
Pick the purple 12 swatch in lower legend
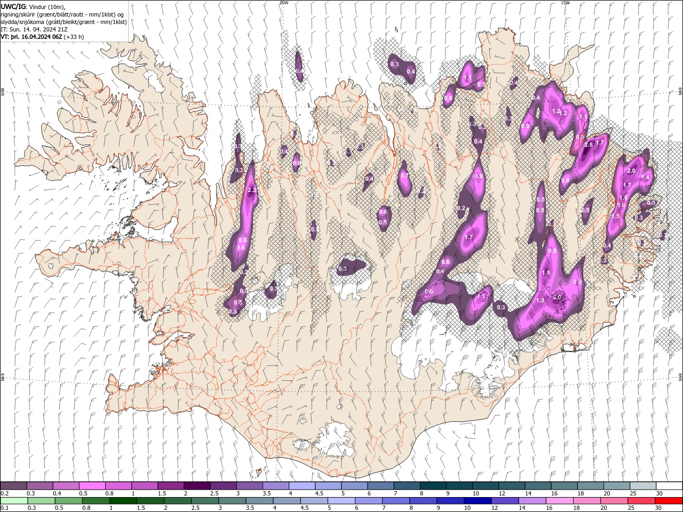(x=505, y=501)
